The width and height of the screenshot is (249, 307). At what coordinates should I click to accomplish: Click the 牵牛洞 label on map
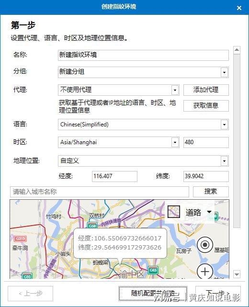point(20,248)
